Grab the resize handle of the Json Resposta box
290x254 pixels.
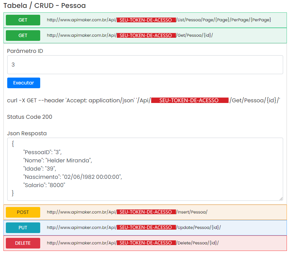pyautogui.click(x=281, y=198)
